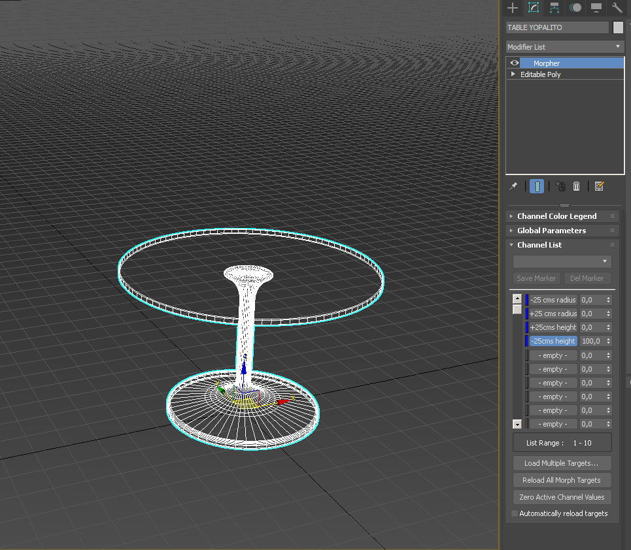Select the last empty channel
The image size is (631, 550).
click(553, 424)
